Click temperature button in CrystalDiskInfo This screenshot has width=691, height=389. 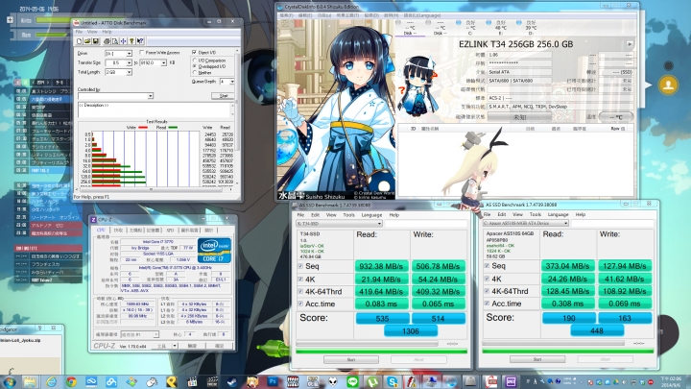coord(615,117)
